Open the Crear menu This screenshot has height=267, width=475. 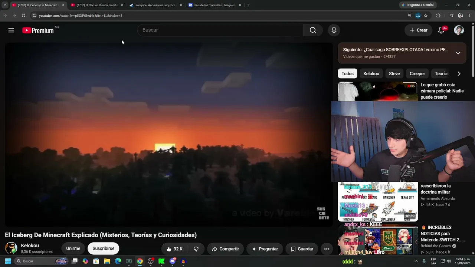419,30
